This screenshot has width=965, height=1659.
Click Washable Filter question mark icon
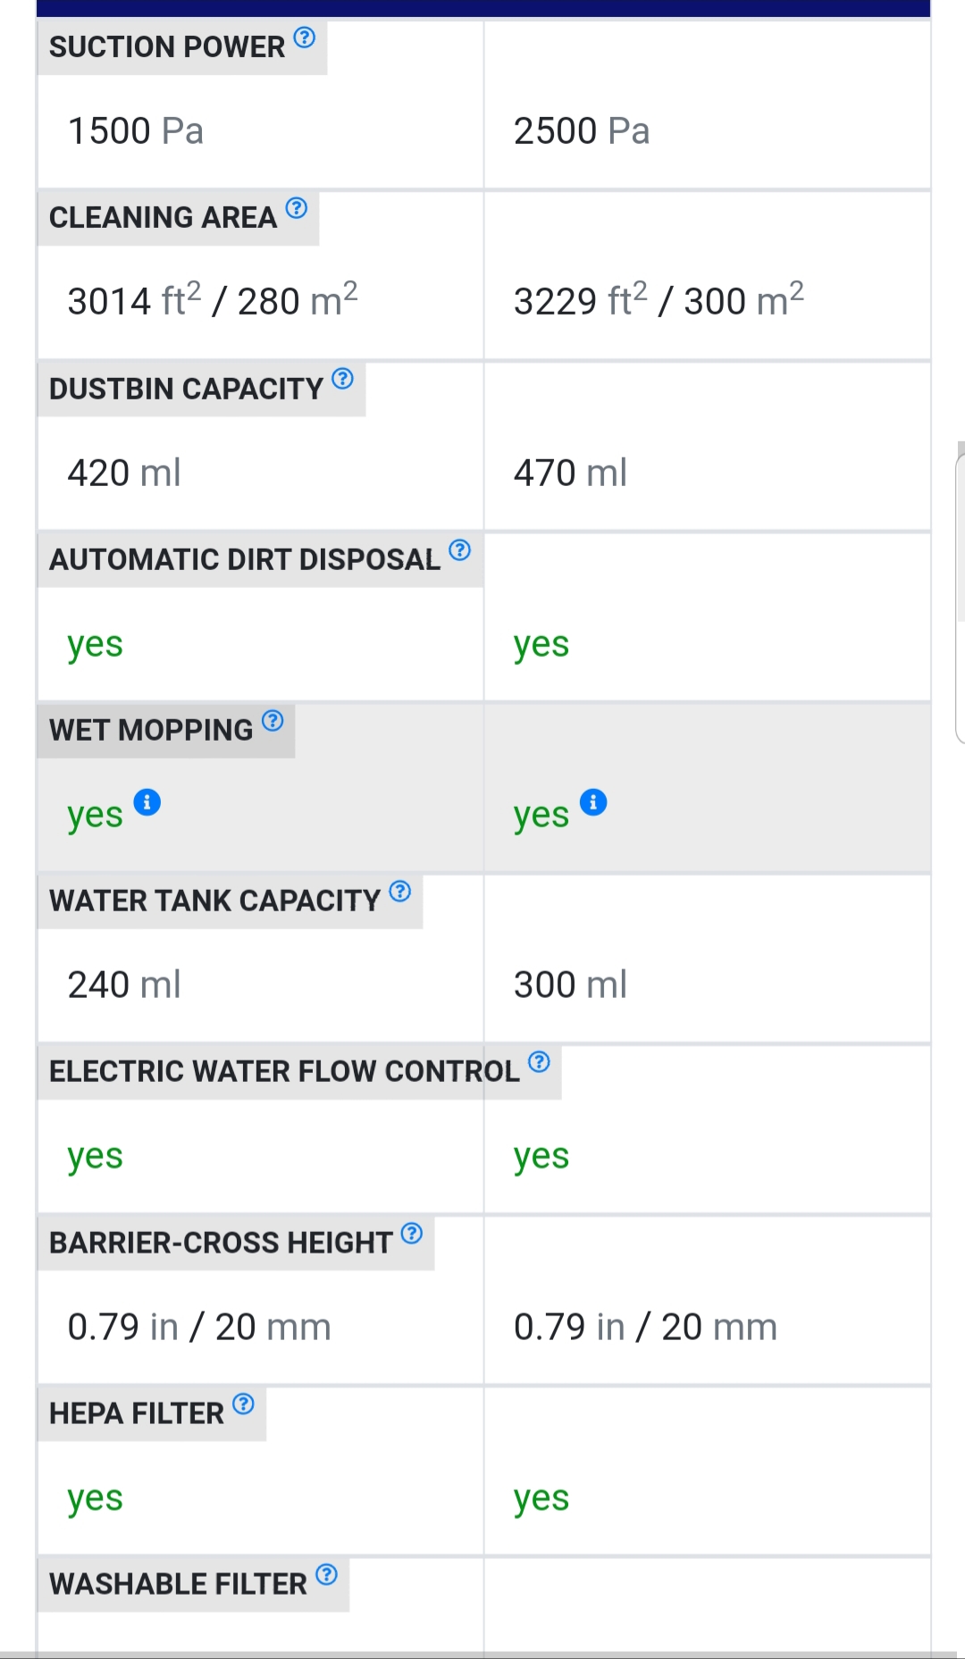pyautogui.click(x=327, y=1574)
